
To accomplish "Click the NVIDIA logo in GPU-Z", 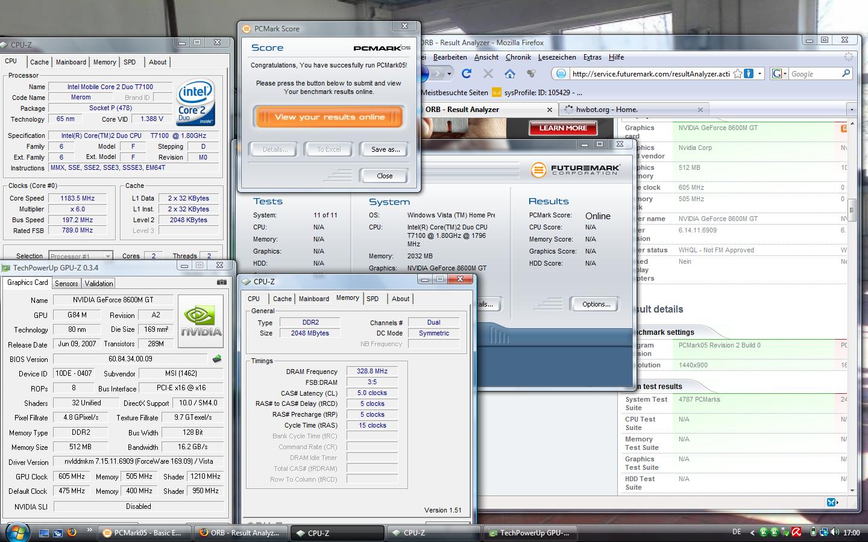I will pyautogui.click(x=201, y=321).
